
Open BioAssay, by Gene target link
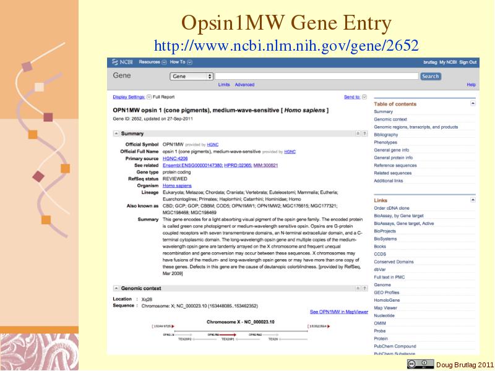pyautogui.click(x=398, y=216)
